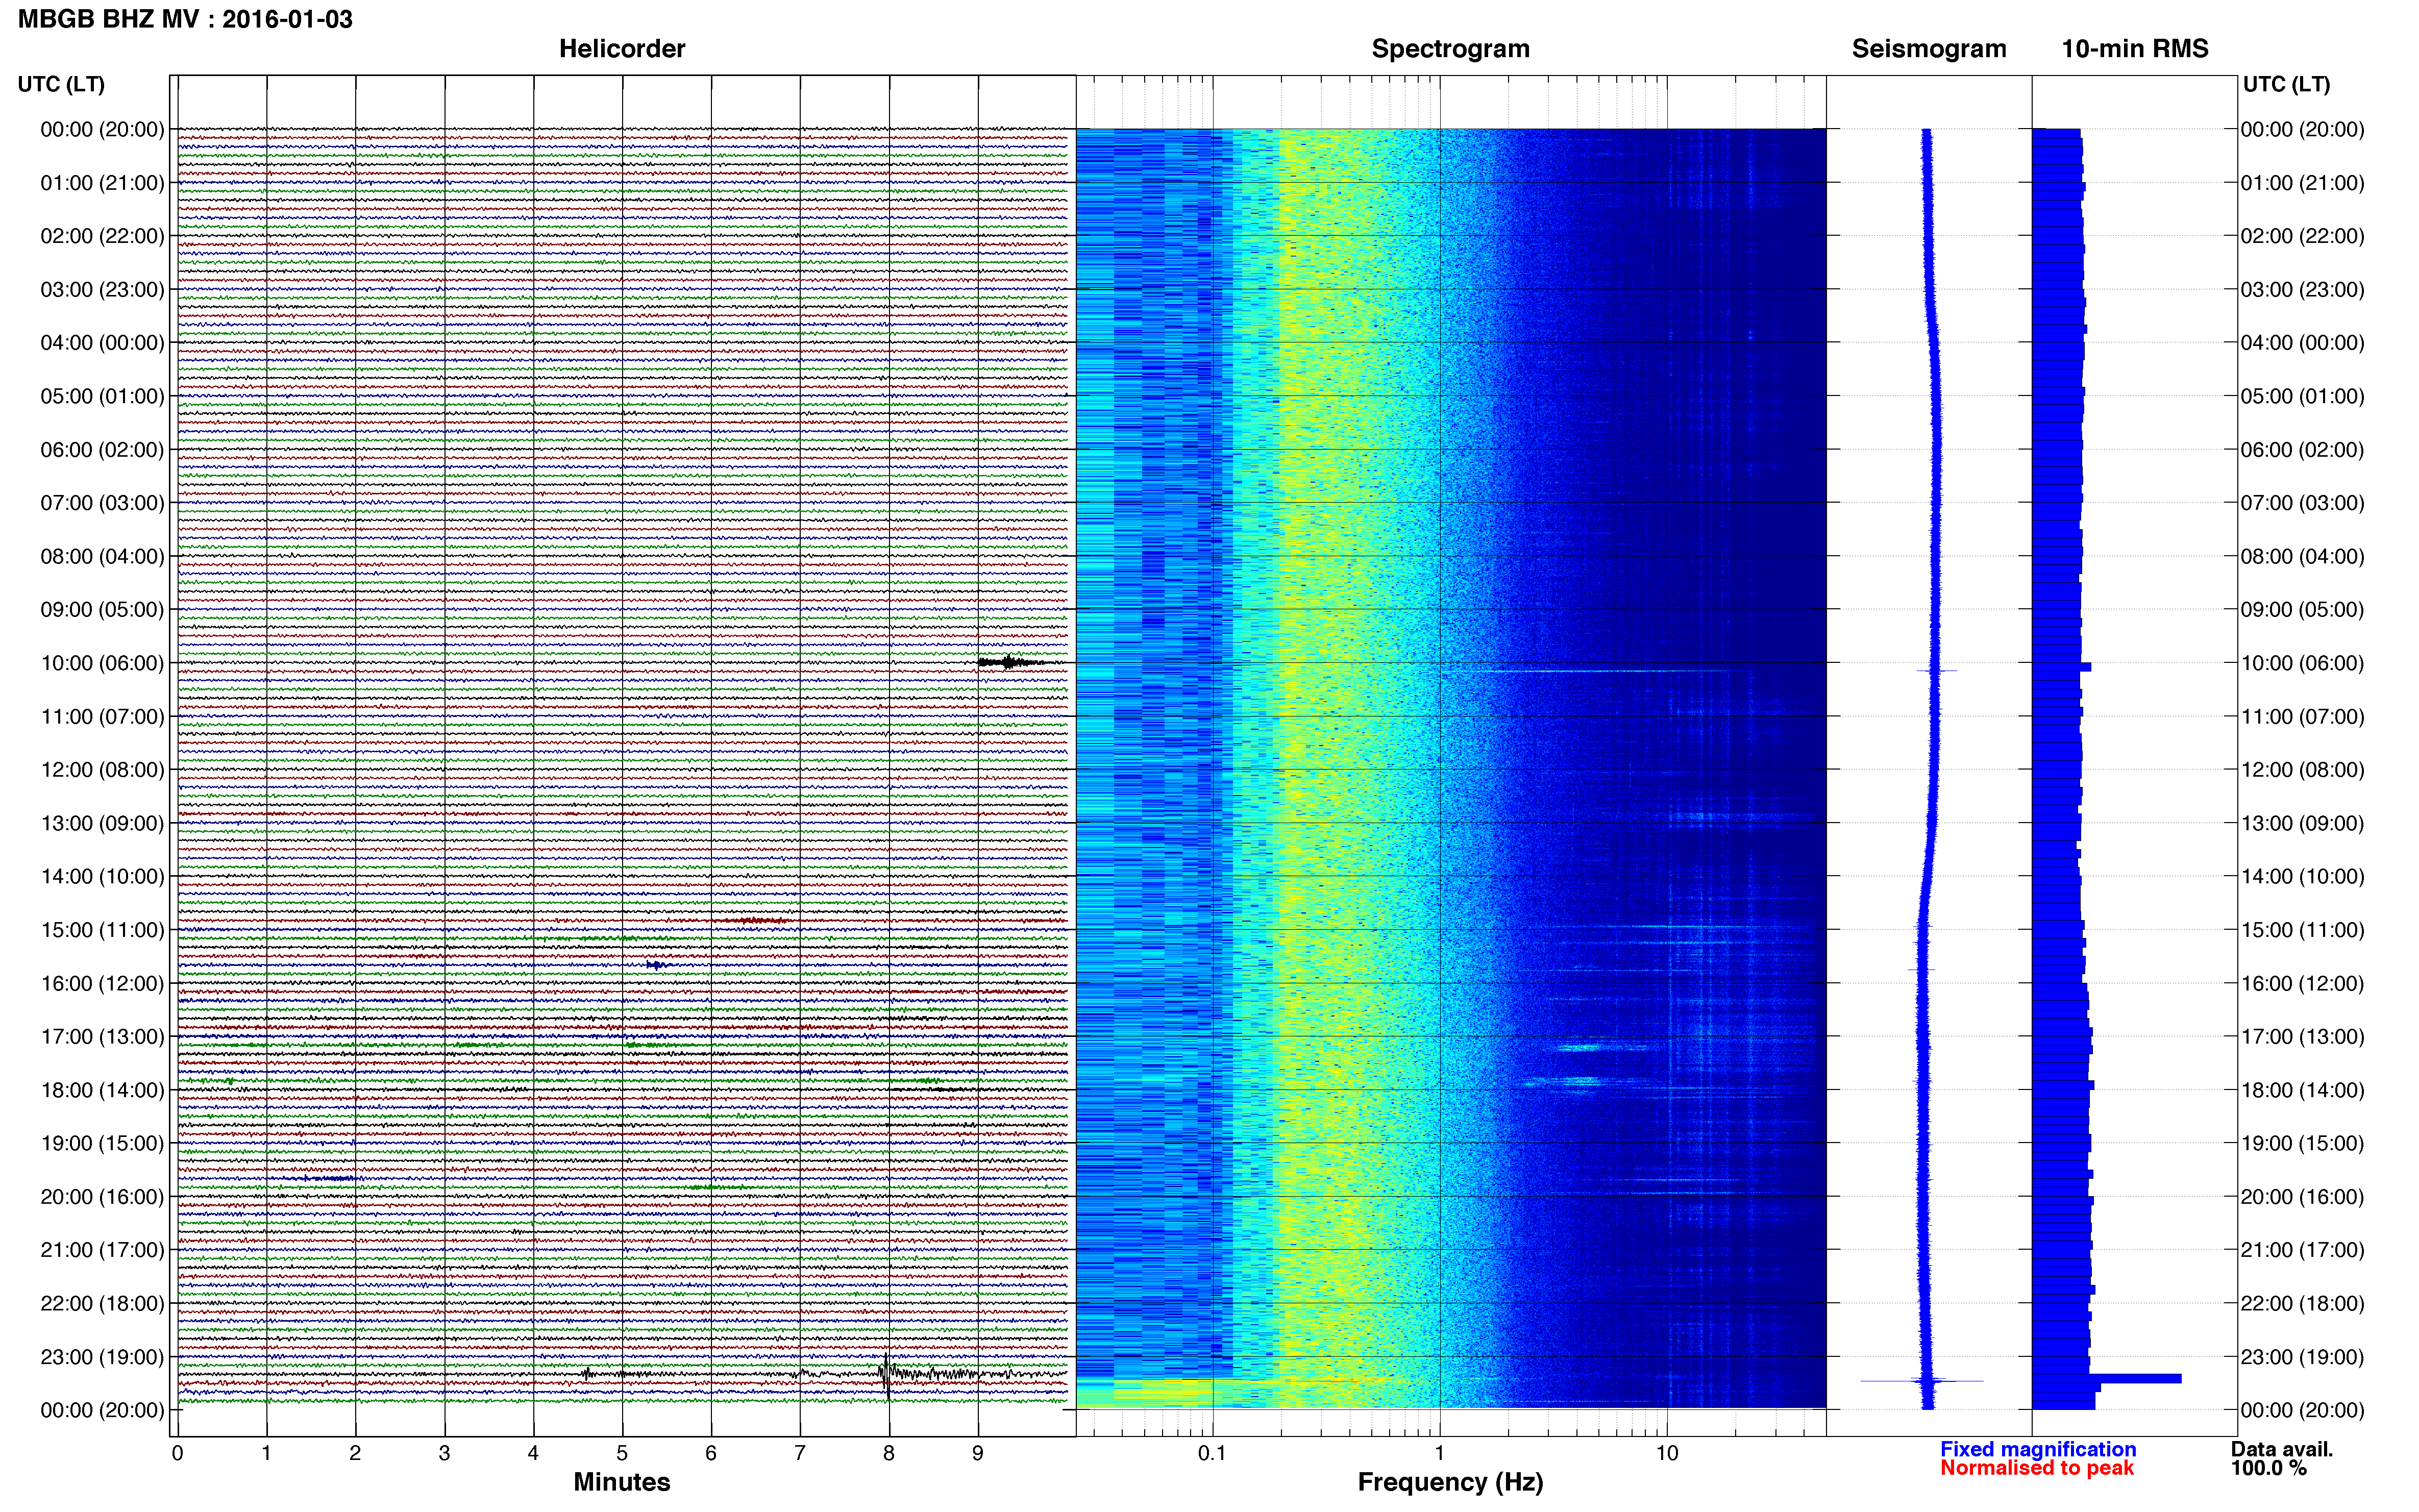Viewport: 2419px width, 1512px height.
Task: Click the 'Seismogram' panel heading
Action: pyautogui.click(x=1929, y=49)
